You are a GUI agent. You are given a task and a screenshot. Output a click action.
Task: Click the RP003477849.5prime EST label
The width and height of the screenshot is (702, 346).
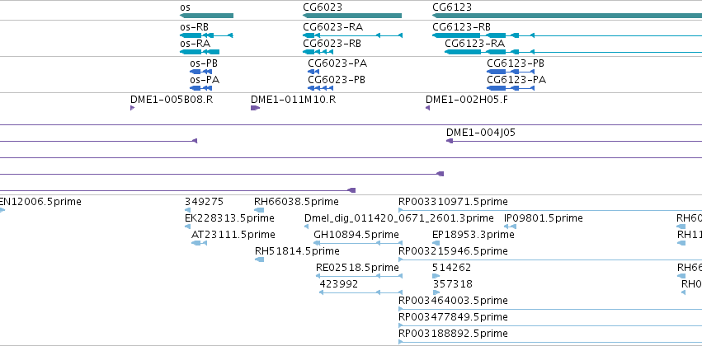pyautogui.click(x=453, y=317)
